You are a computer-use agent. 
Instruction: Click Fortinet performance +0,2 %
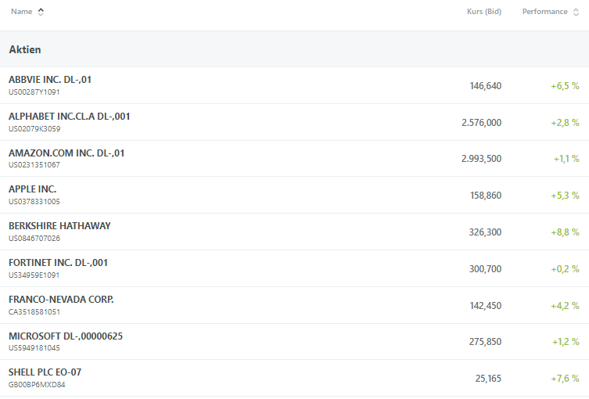(x=565, y=269)
